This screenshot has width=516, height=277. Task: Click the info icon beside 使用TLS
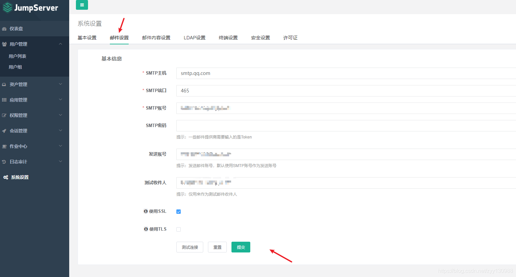[x=146, y=229]
